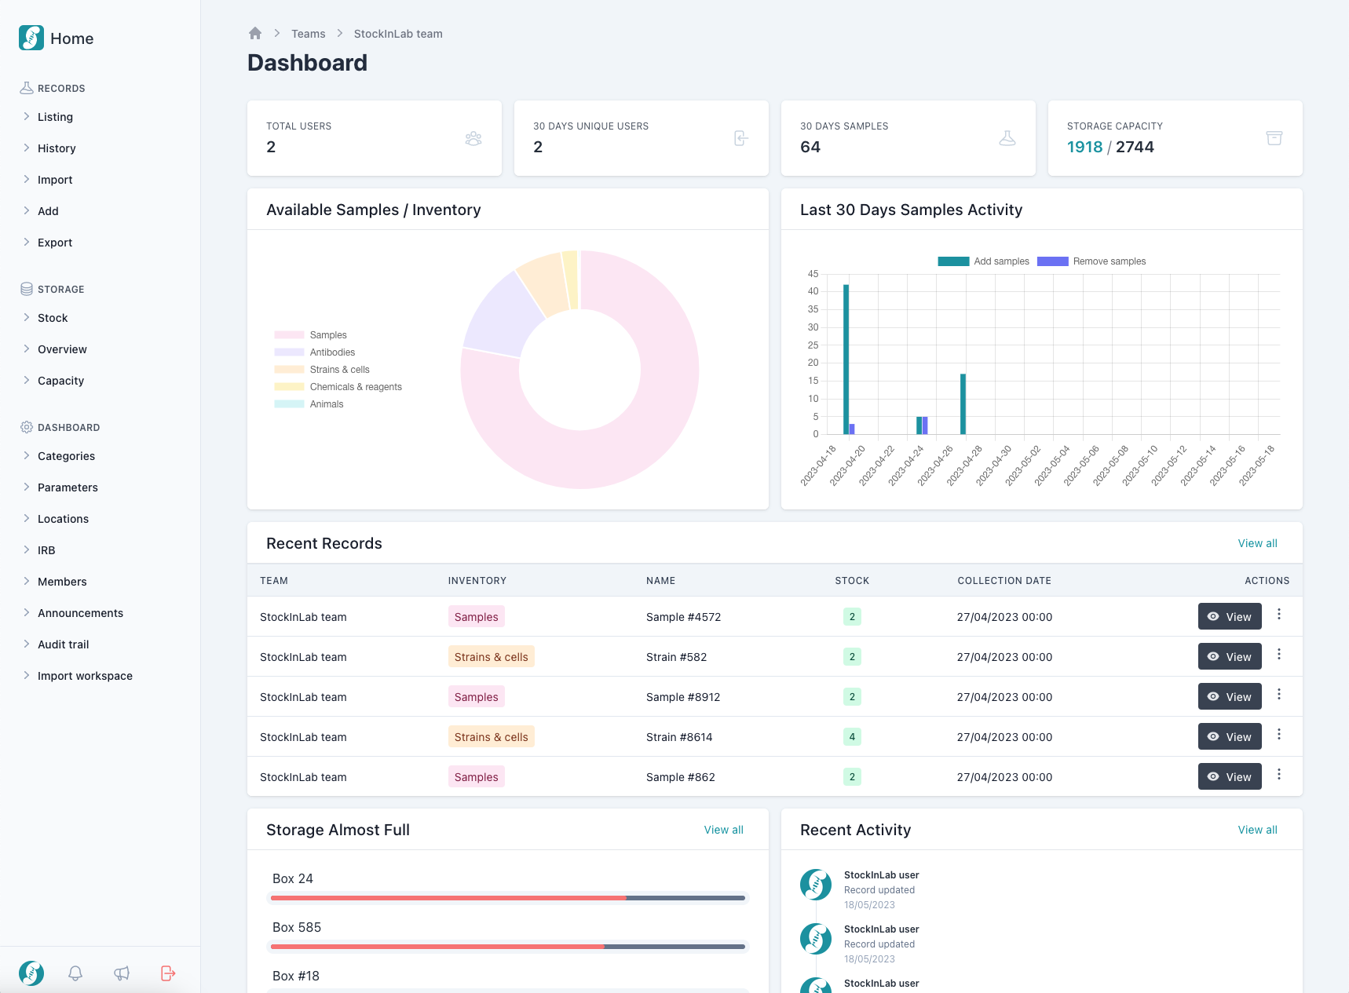1349x993 pixels.
Task: View record Sample #4572
Action: [1230, 616]
